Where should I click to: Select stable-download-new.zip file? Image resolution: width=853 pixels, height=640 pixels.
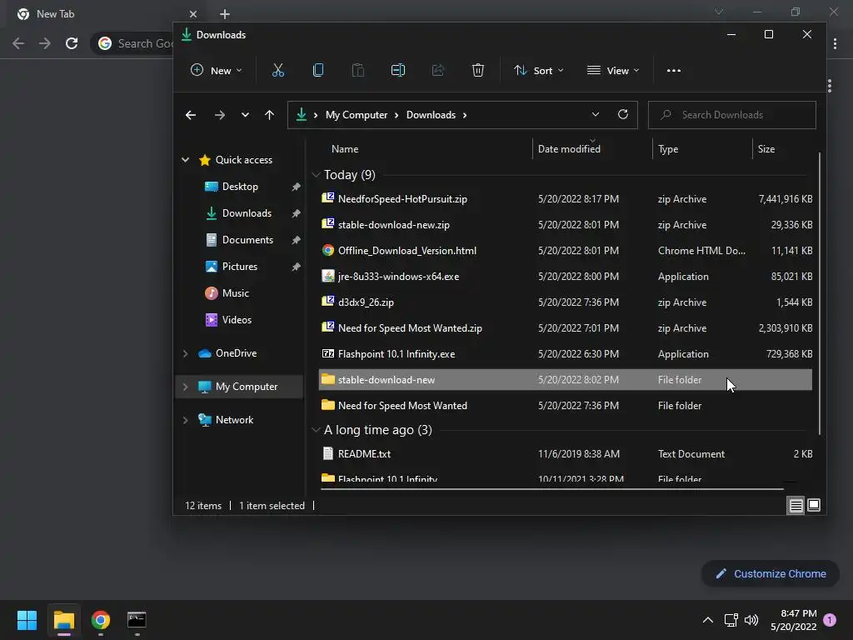click(566, 225)
